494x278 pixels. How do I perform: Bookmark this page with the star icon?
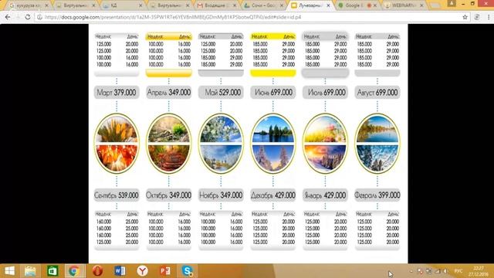click(465, 17)
